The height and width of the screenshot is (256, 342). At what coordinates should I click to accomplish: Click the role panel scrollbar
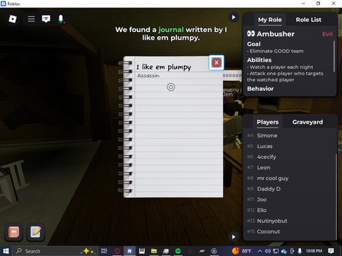point(334,56)
